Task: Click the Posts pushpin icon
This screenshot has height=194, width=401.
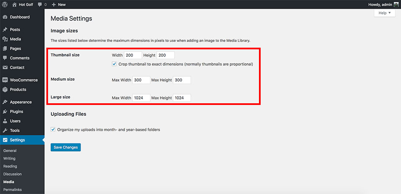Action: pyautogui.click(x=5, y=30)
